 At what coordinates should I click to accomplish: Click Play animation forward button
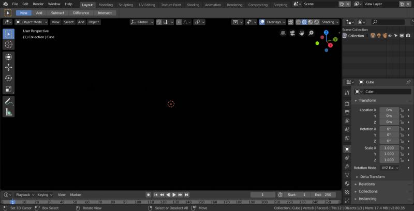click(174, 194)
